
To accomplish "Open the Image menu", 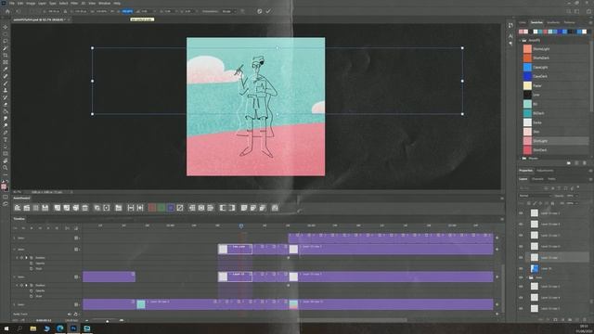I will 31,3.
